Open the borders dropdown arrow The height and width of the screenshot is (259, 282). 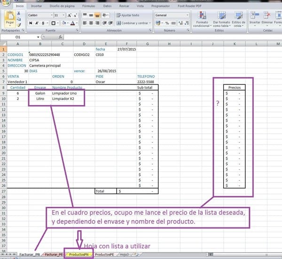tap(58, 23)
